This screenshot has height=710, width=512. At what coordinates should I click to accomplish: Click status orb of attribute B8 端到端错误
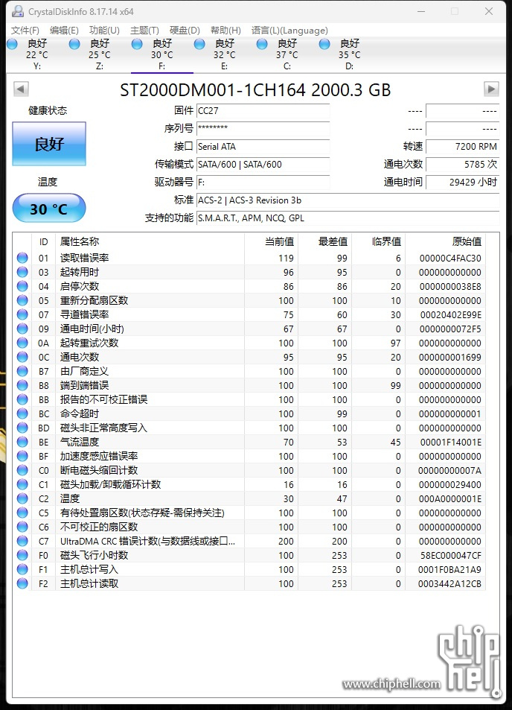[x=22, y=385]
